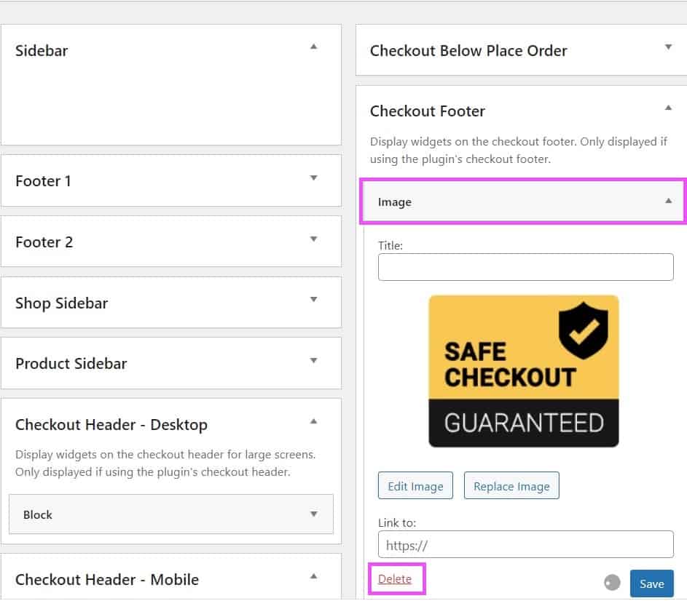Screen dimensions: 687x601
Task: Collapse Checkout Header - Desktop area
Action: point(313,421)
